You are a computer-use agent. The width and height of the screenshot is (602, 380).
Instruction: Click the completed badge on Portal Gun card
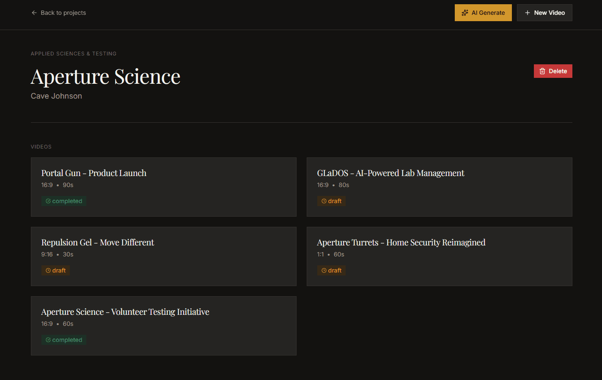(x=63, y=201)
